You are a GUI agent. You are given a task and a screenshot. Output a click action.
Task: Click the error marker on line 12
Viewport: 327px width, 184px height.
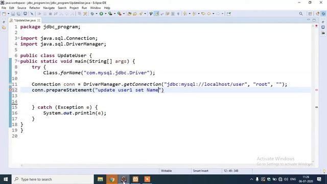tap(10, 90)
